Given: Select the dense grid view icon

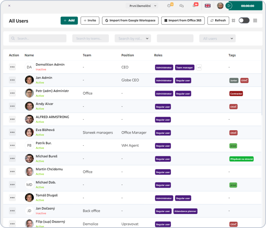Looking at the screenshot, I should [255, 21].
